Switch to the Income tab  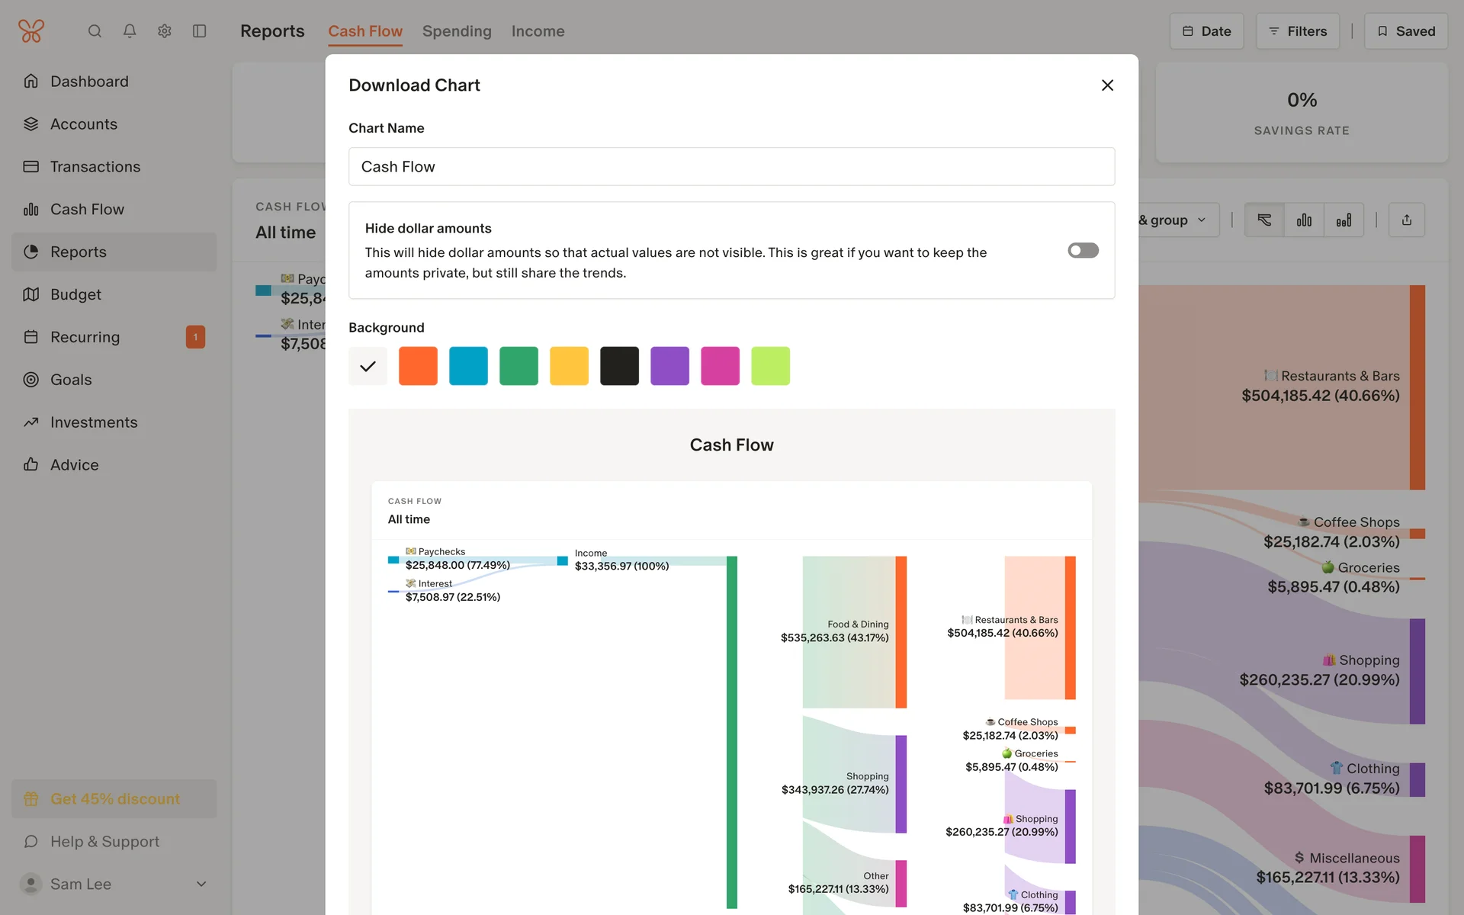click(538, 31)
